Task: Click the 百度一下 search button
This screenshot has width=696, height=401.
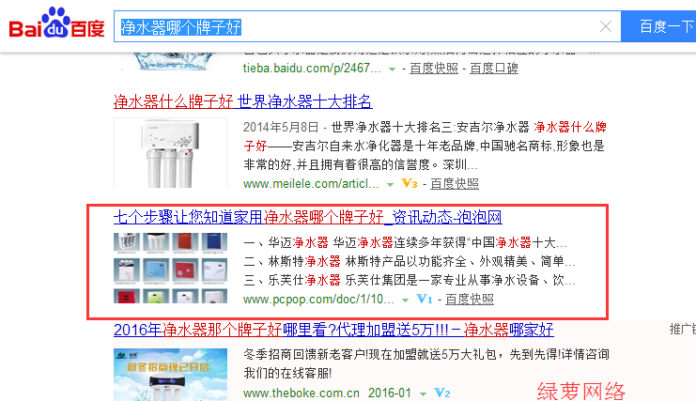Action: click(x=658, y=26)
